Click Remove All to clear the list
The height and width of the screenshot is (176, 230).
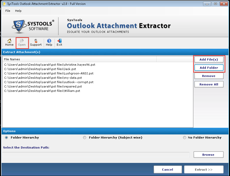209,84
